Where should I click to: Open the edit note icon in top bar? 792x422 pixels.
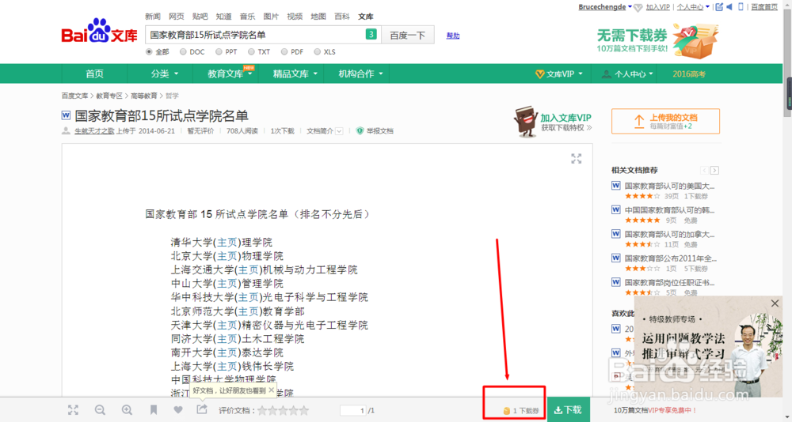(719, 7)
